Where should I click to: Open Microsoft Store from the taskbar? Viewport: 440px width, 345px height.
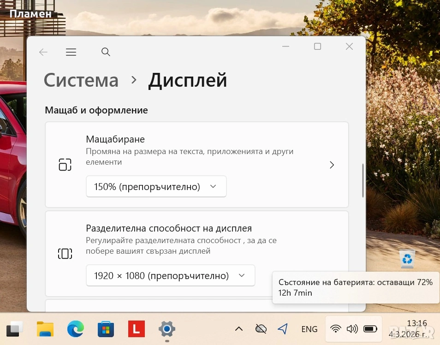(x=106, y=329)
